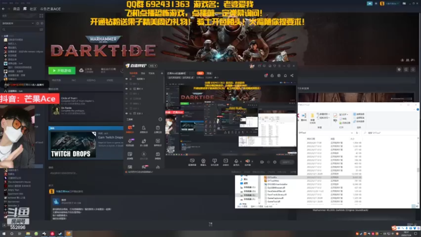Open 轻松访问 dropdown in Explorer ribbon
421x237 pixels.
click(x=323, y=117)
